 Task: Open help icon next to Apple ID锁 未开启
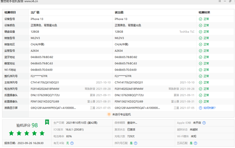[204, 123]
